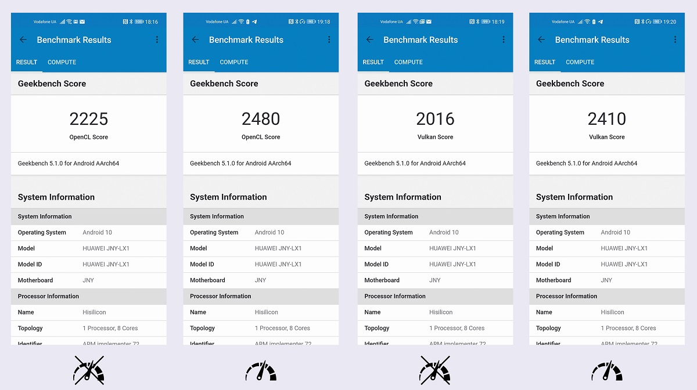This screenshot has width=697, height=390.
Task: Switch to COMPUTE tab on 2410 Vulkan screen
Action: click(580, 62)
